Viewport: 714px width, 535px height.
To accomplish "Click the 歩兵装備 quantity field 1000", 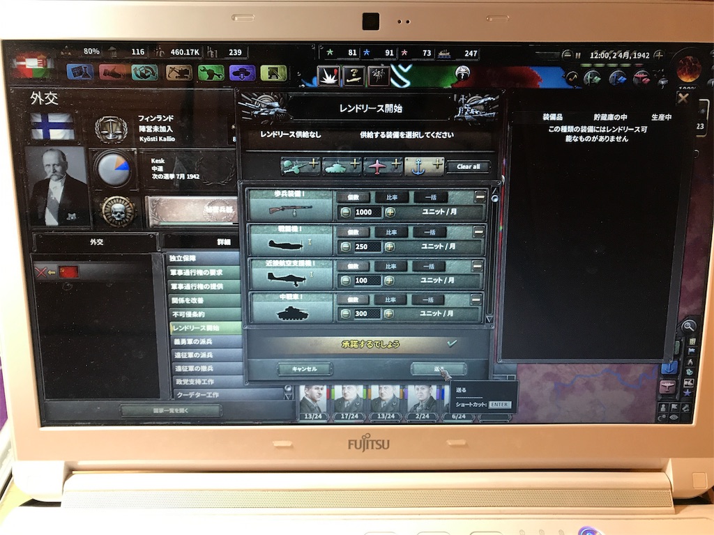I will (x=368, y=212).
